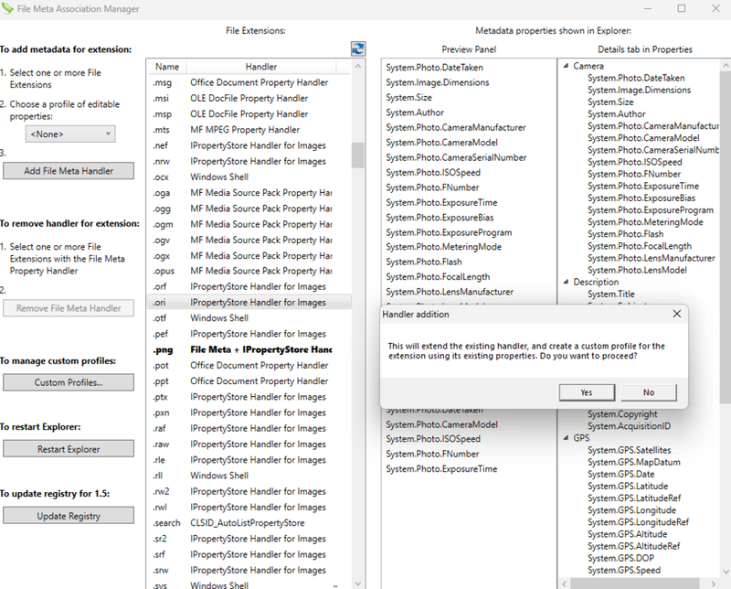Image resolution: width=731 pixels, height=589 pixels.
Task: Confirm the handler addition with Yes
Action: [586, 392]
